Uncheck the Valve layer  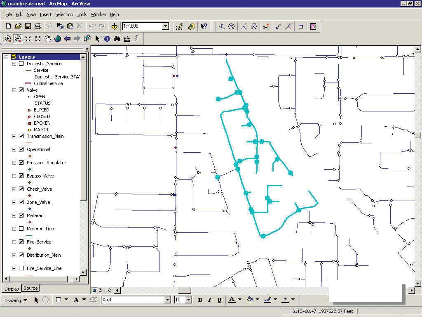(x=21, y=90)
